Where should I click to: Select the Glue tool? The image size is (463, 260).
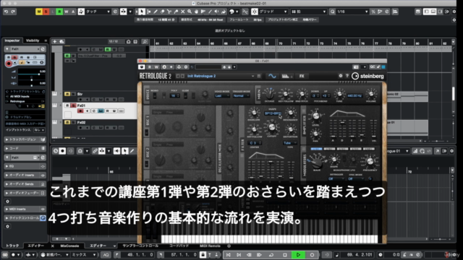(x=176, y=12)
